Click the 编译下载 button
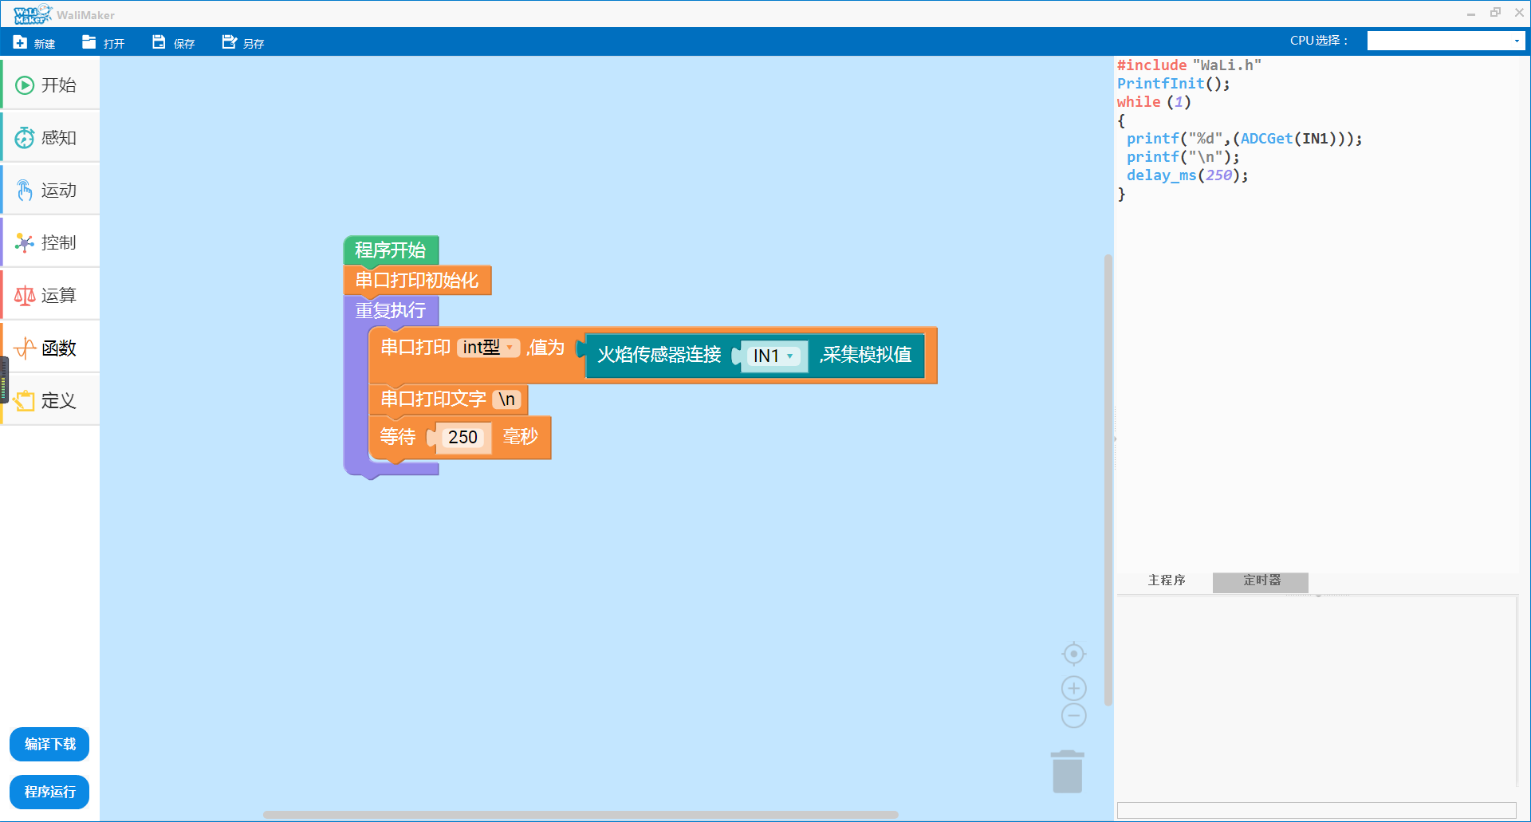 click(49, 745)
